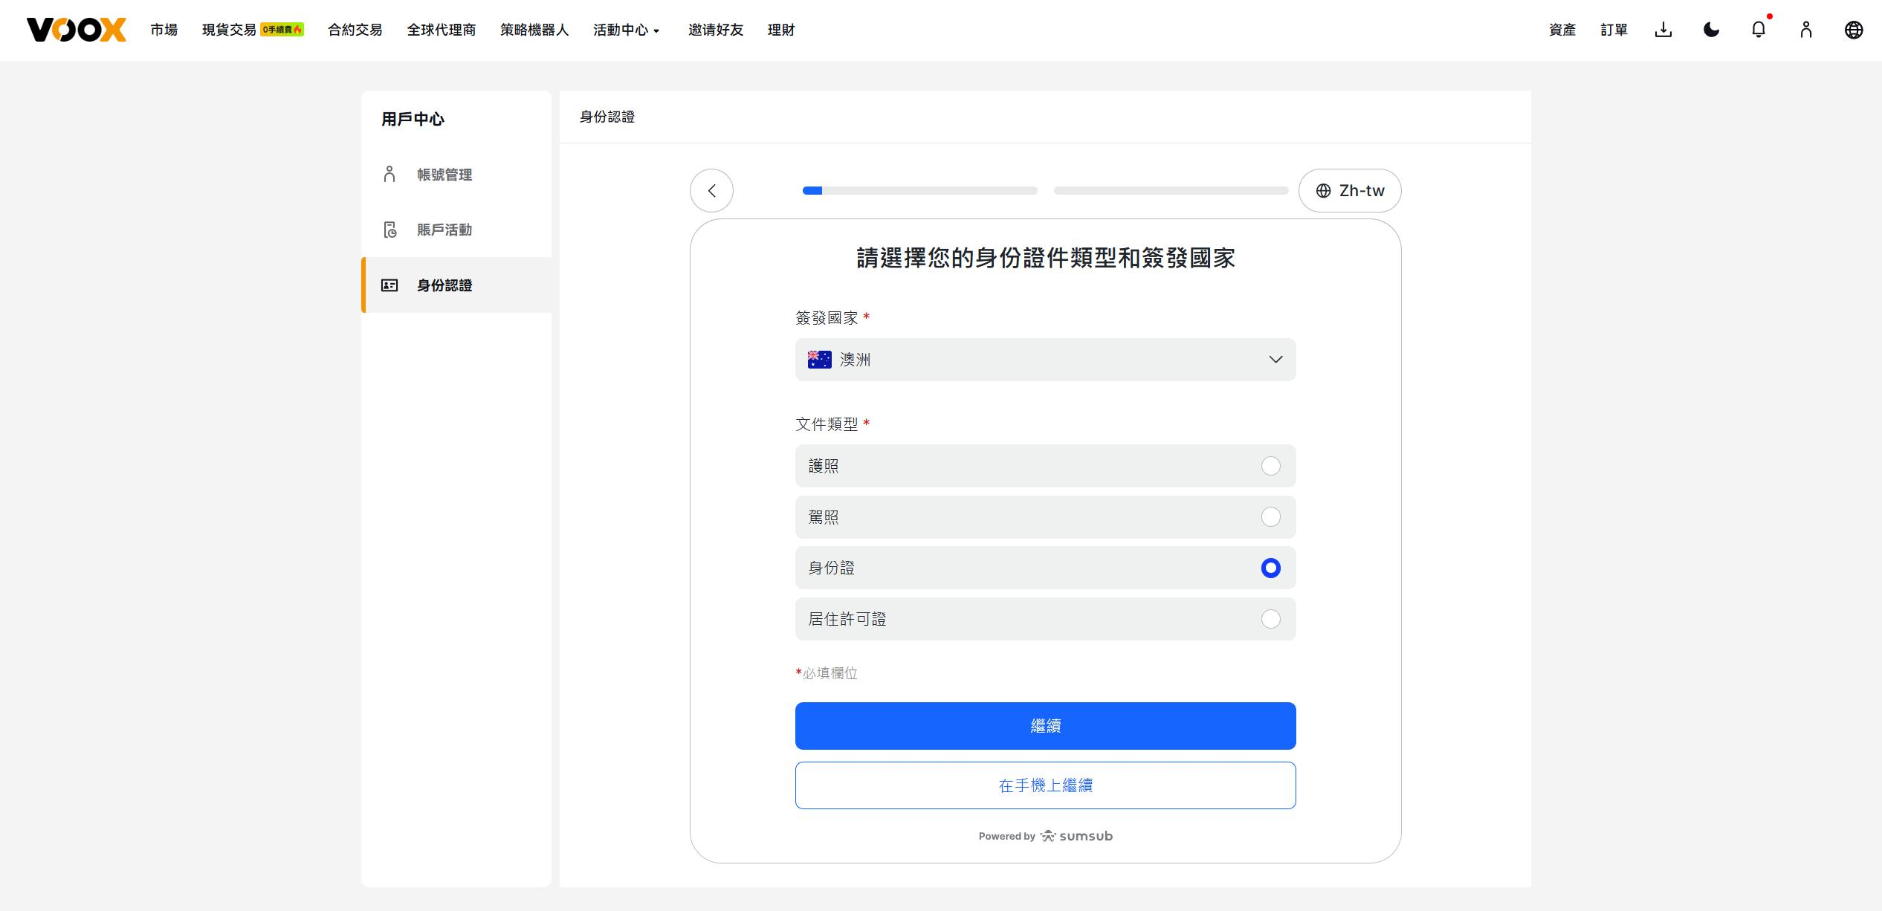The height and width of the screenshot is (911, 1882).
Task: Click the second progress bar segment
Action: tap(1171, 191)
